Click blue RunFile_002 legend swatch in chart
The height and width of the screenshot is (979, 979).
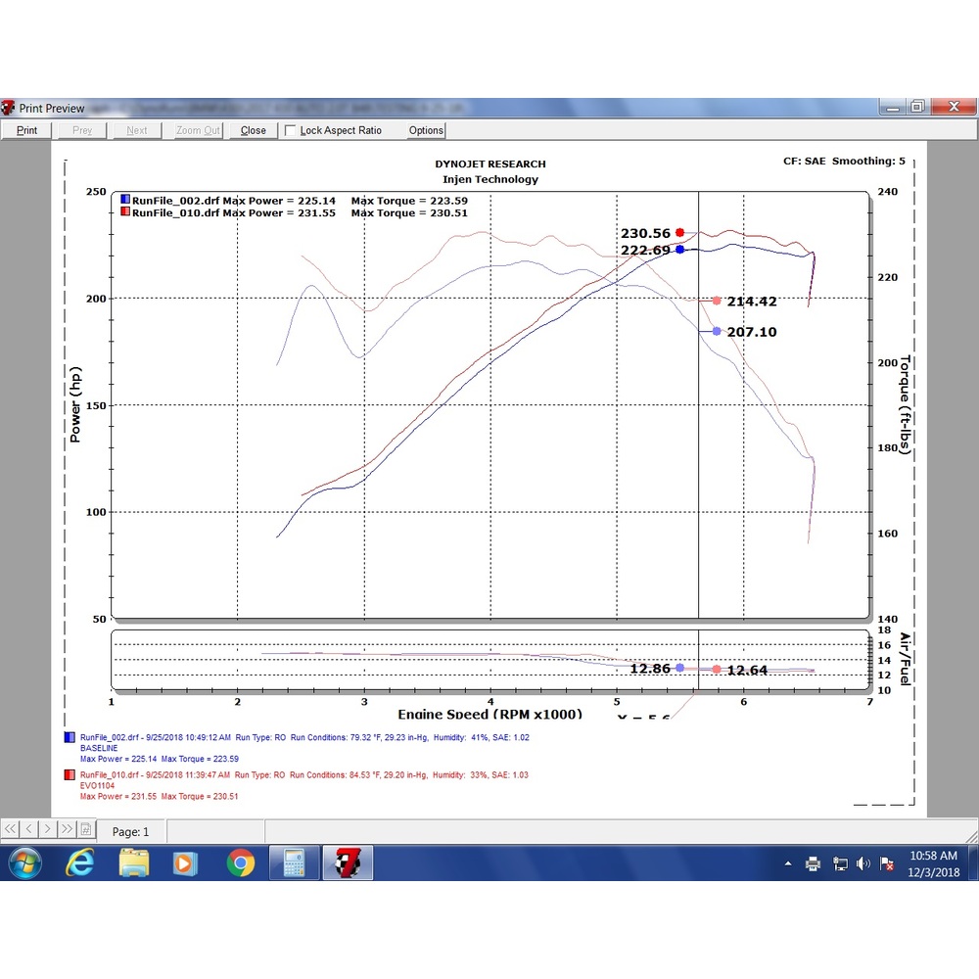point(125,200)
